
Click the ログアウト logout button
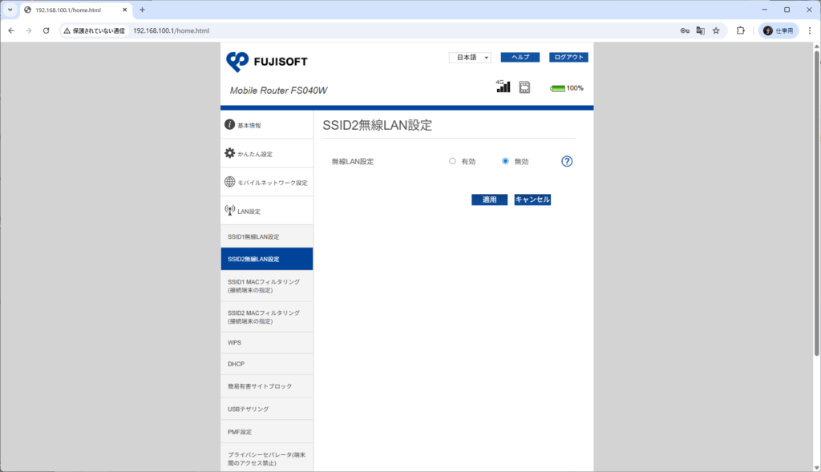(x=568, y=58)
